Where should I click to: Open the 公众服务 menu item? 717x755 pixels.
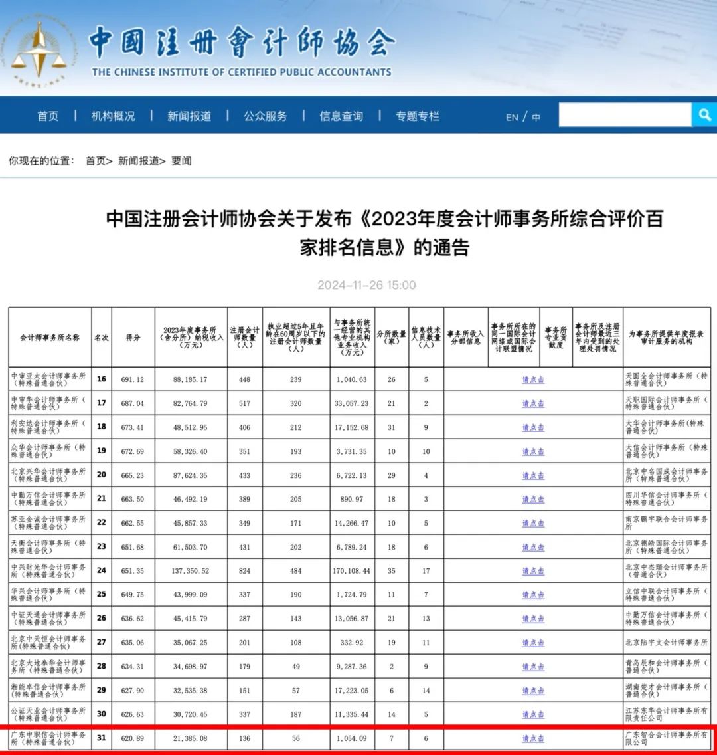[266, 116]
